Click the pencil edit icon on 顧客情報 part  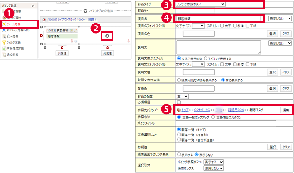tap(76, 30)
